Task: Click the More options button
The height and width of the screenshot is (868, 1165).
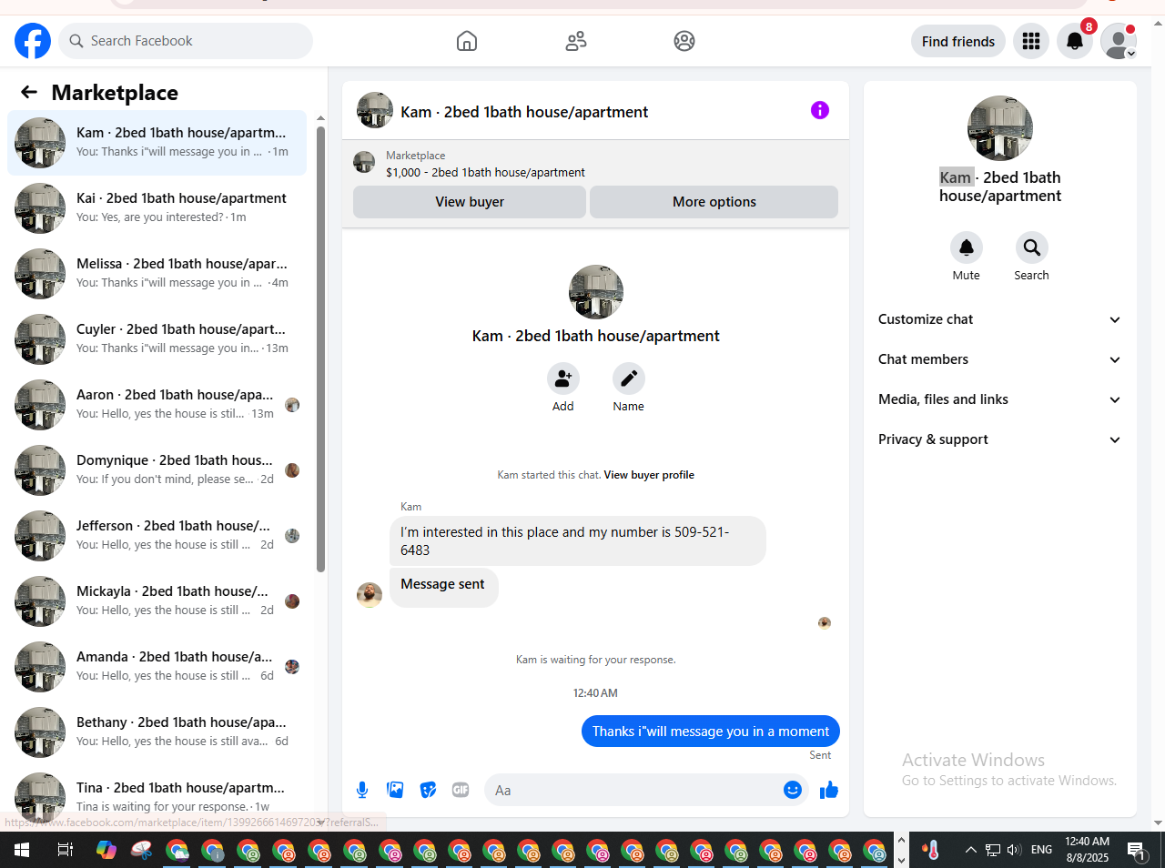Action: pyautogui.click(x=714, y=202)
